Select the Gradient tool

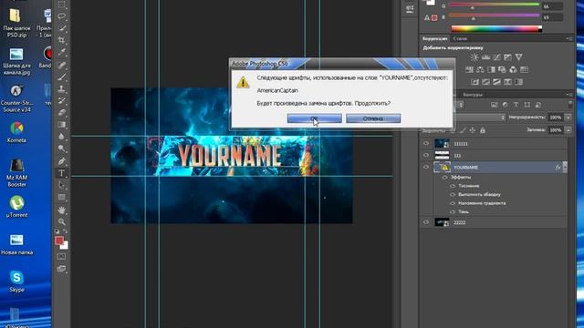click(62, 125)
